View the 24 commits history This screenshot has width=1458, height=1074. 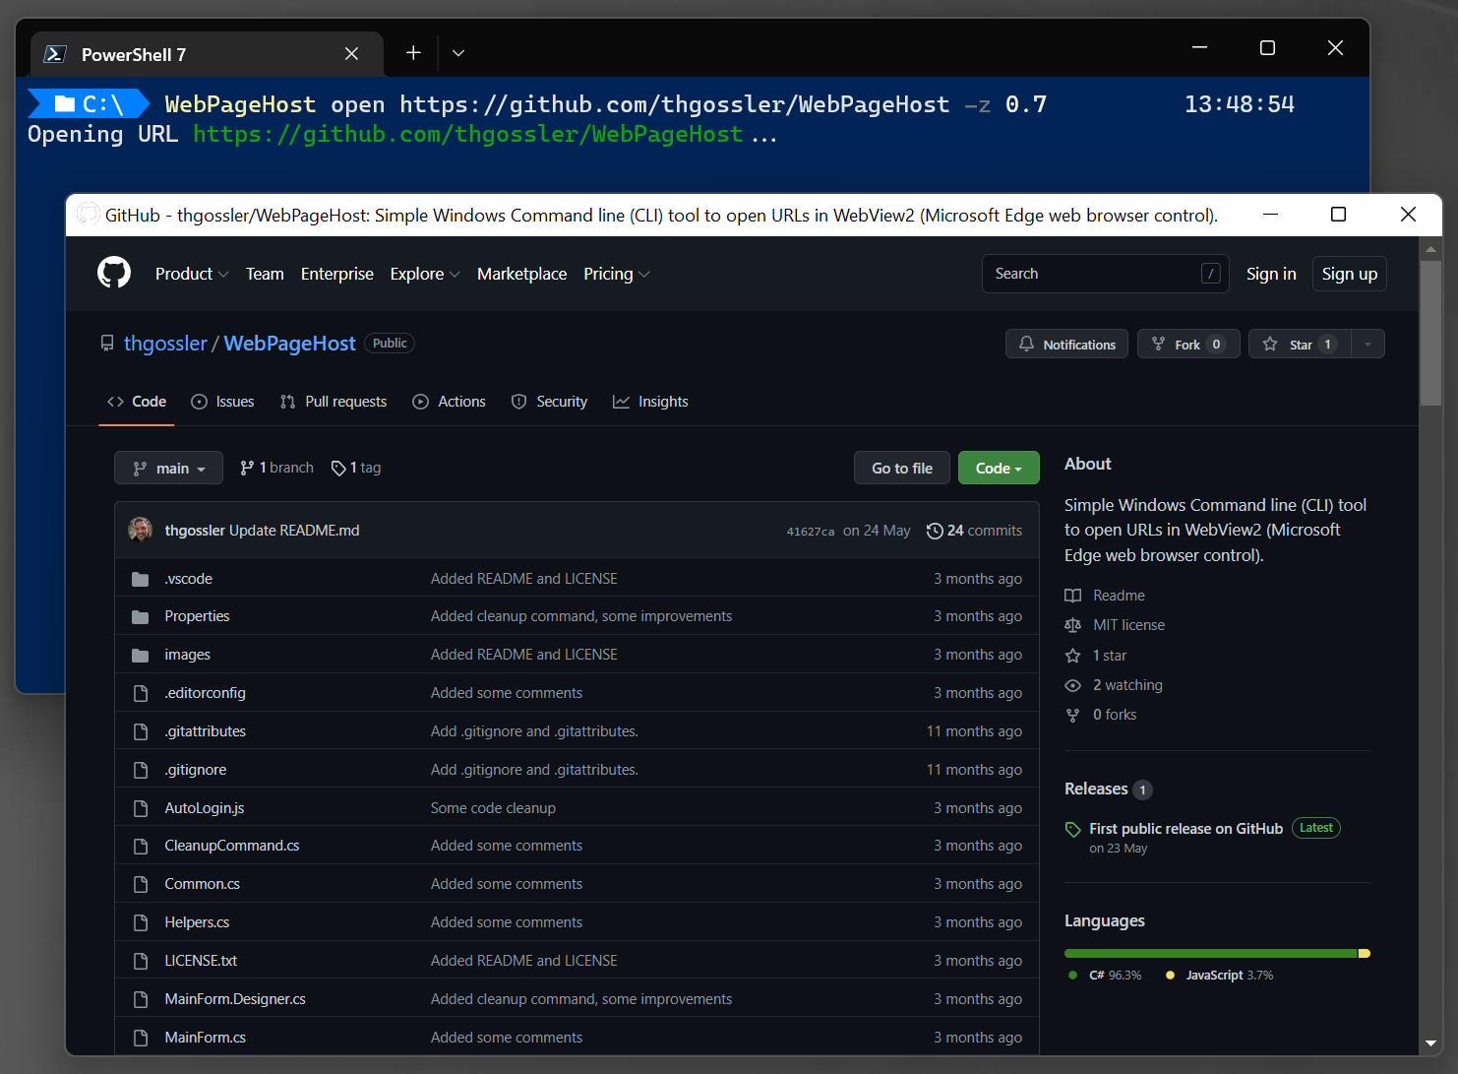pyautogui.click(x=974, y=531)
